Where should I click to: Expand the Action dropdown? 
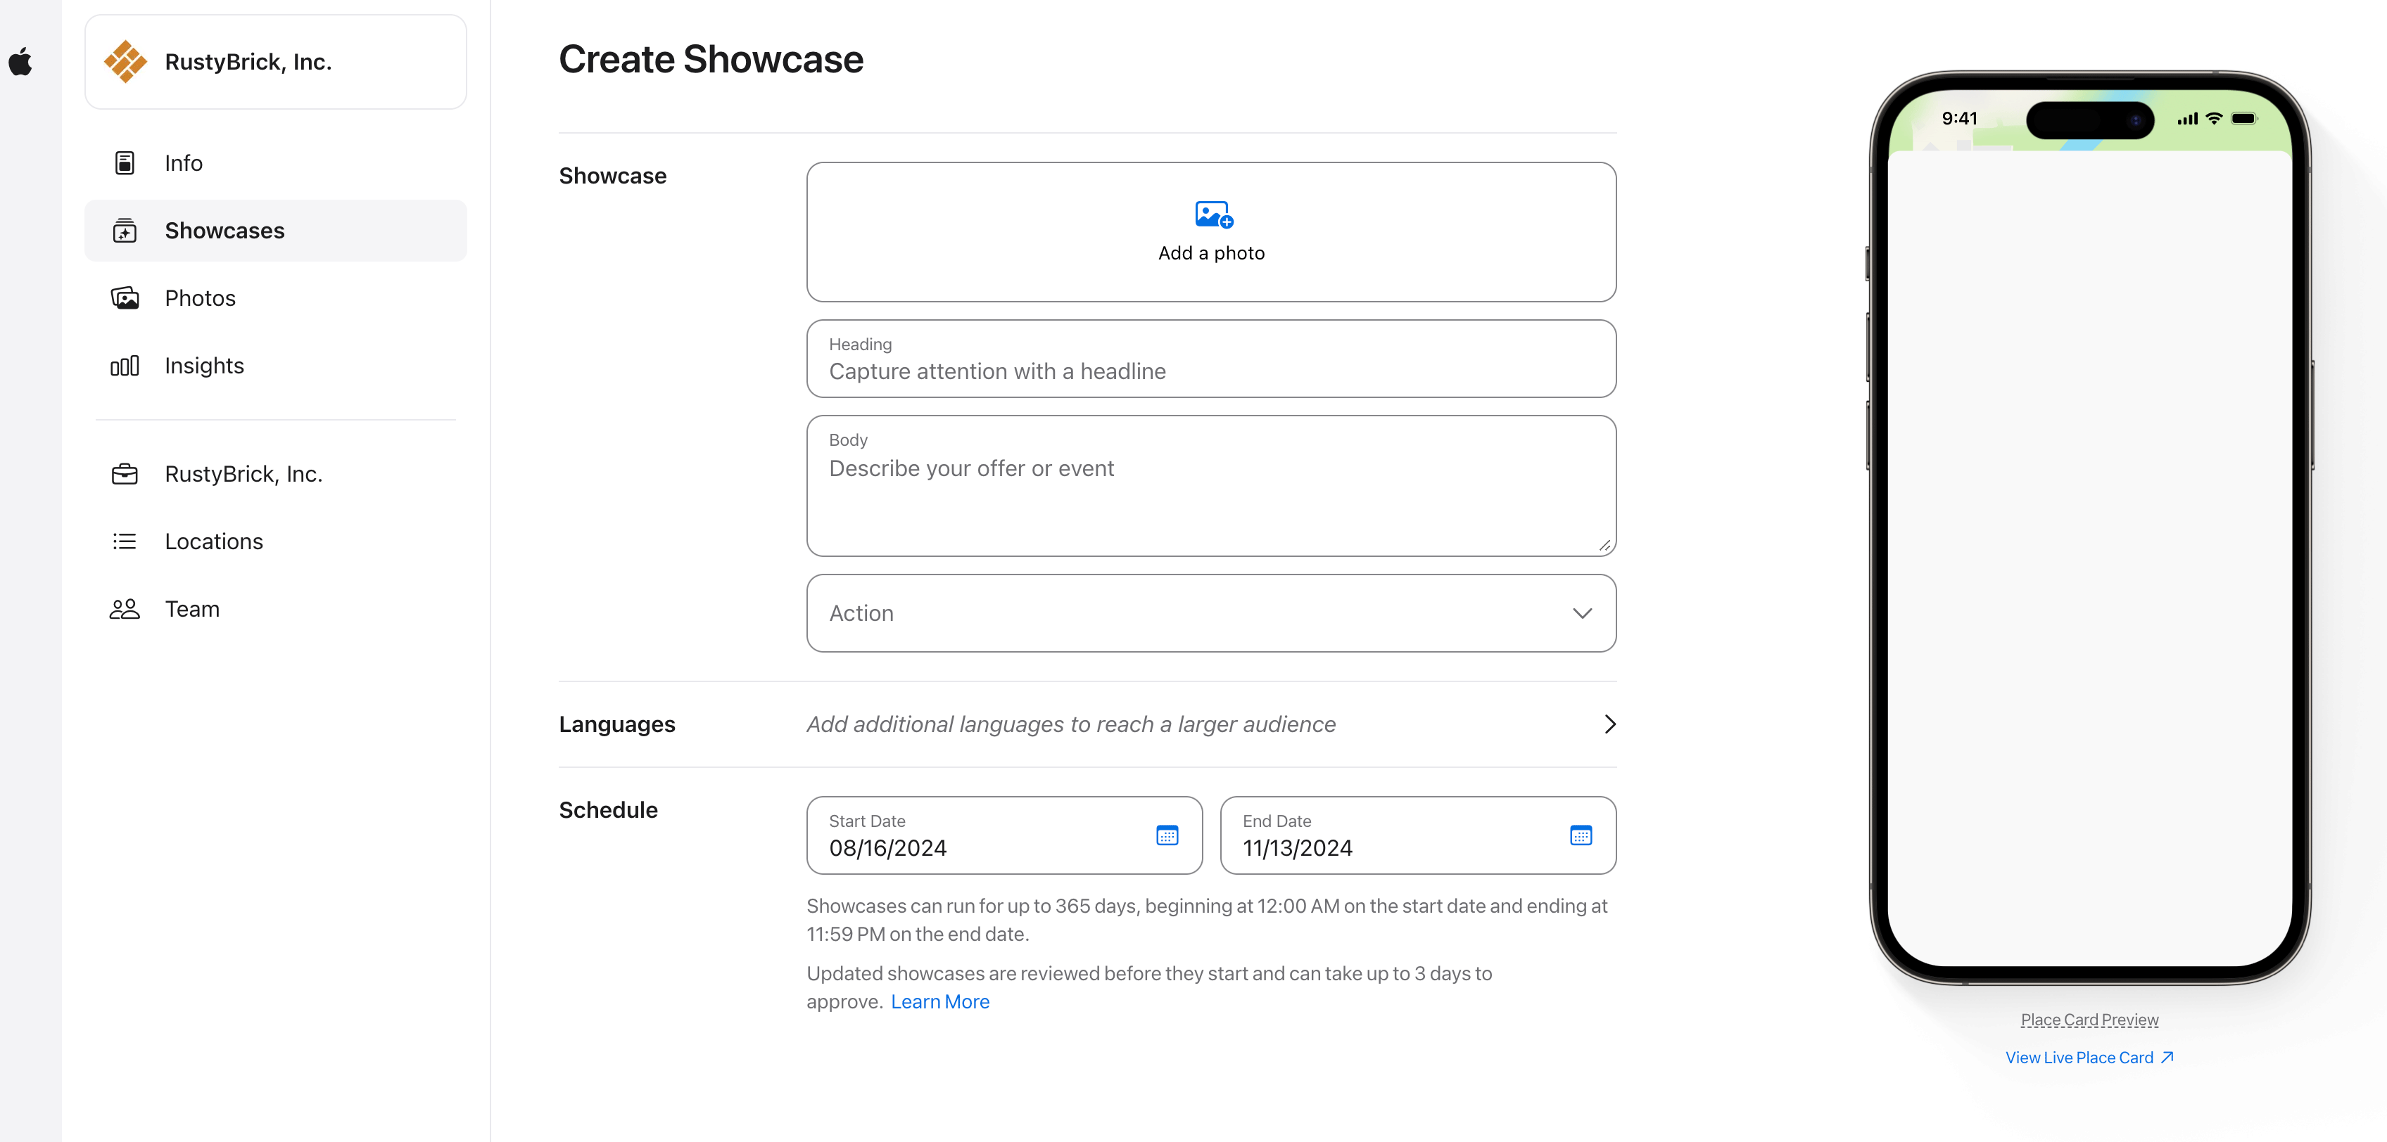(1581, 613)
